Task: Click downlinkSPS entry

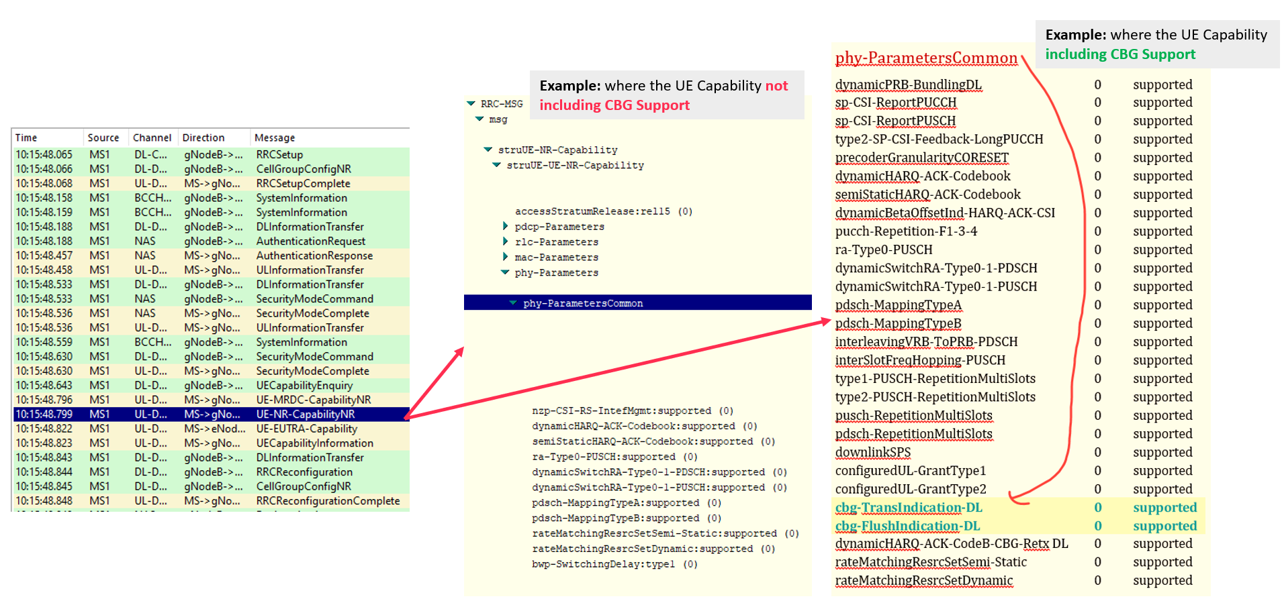Action: [x=872, y=453]
